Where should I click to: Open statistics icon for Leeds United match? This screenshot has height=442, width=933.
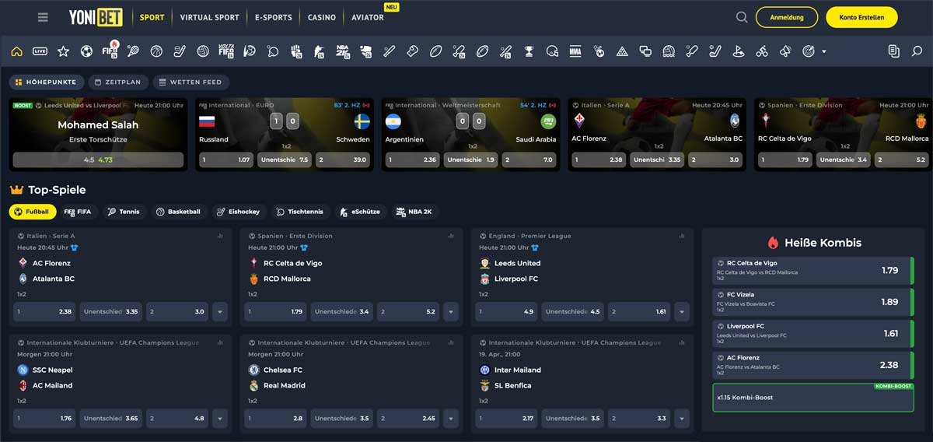pyautogui.click(x=680, y=236)
